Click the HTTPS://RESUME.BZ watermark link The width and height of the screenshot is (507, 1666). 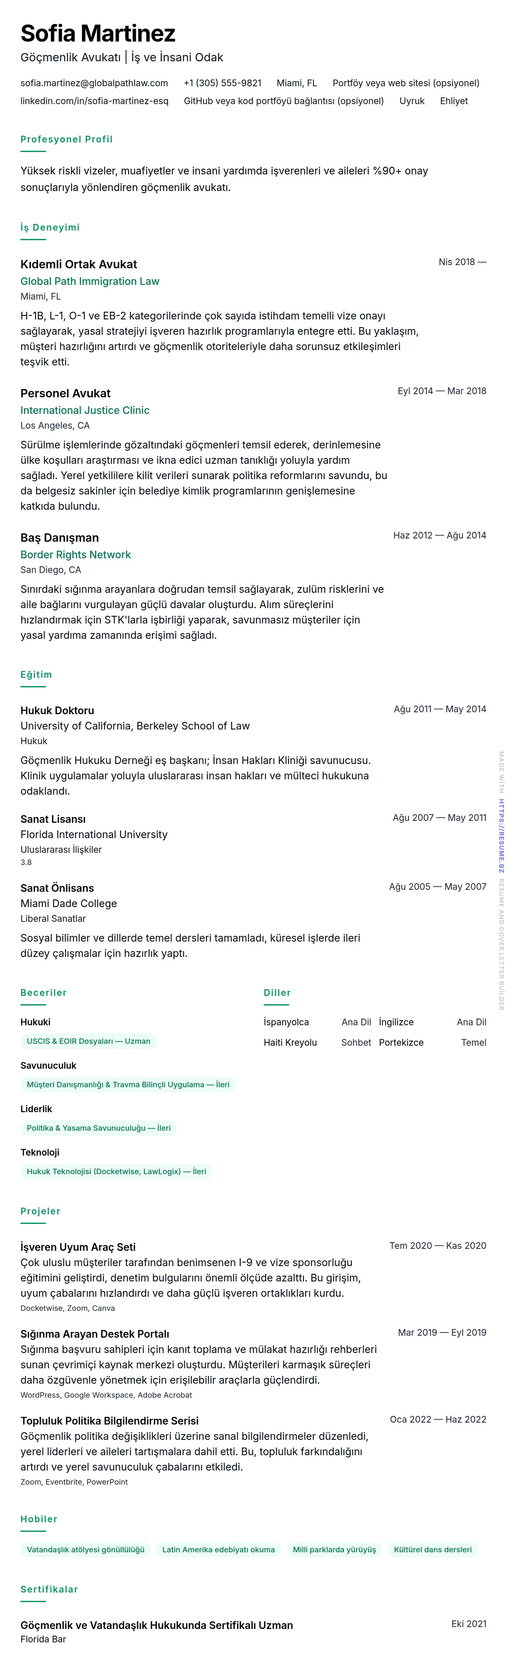[x=501, y=836]
